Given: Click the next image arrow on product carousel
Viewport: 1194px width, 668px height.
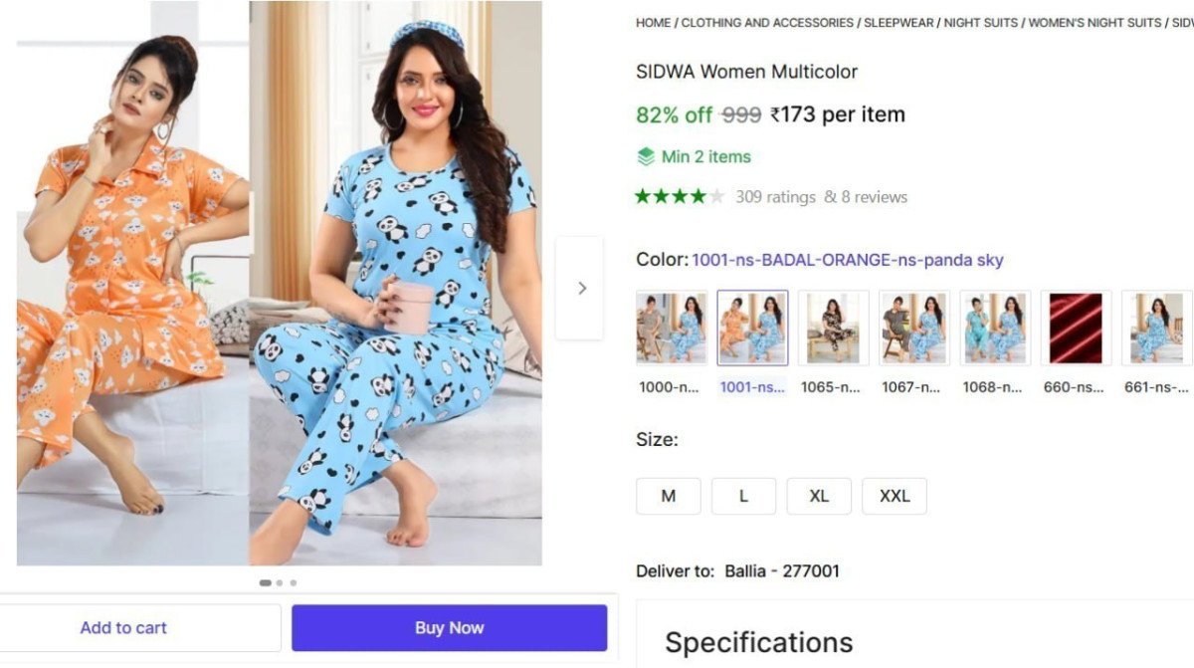Looking at the screenshot, I should (582, 287).
